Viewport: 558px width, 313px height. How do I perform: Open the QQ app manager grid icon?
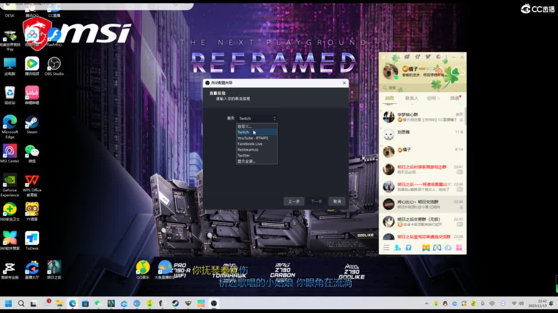[x=459, y=247]
